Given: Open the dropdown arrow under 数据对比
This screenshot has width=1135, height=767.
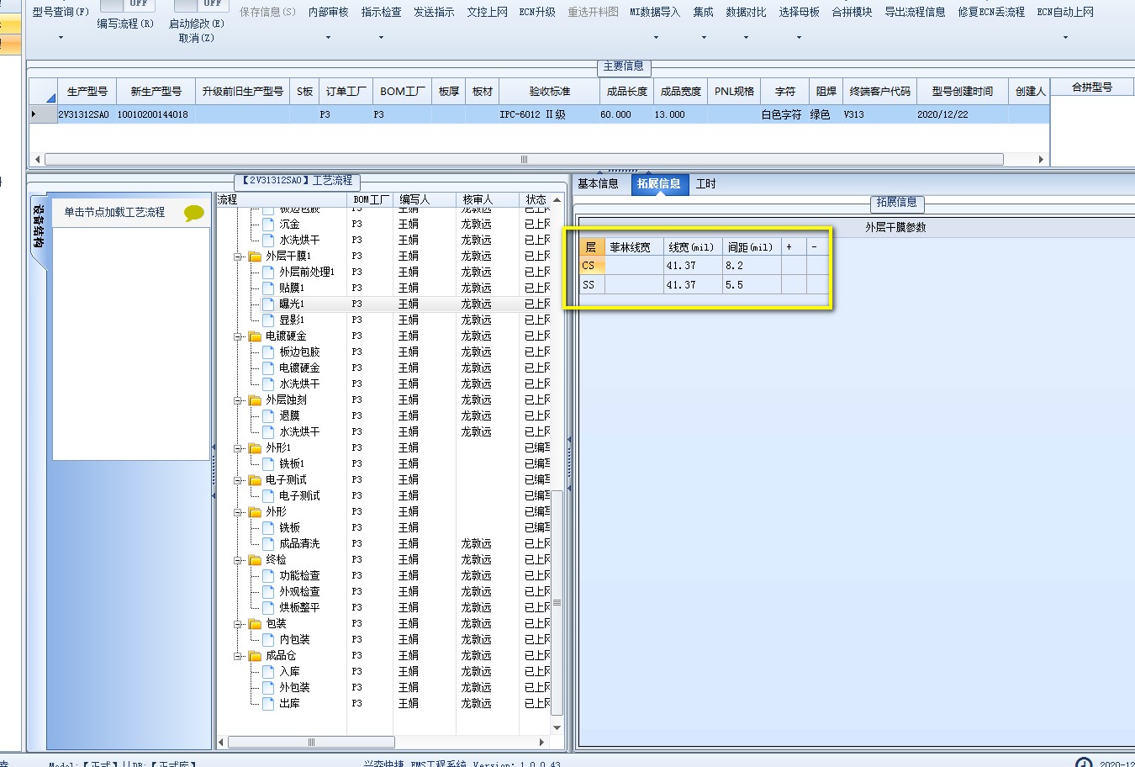Looking at the screenshot, I should (746, 38).
